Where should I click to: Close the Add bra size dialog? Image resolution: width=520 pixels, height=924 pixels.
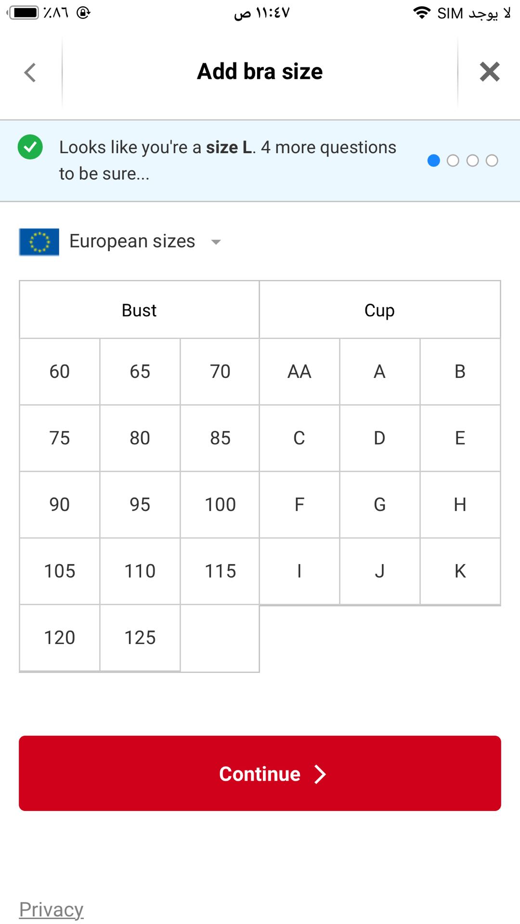(x=489, y=72)
